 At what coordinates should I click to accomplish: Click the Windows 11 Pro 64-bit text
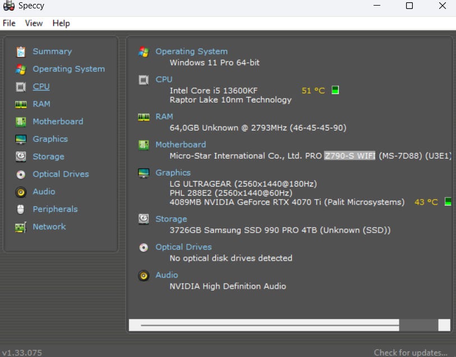tap(215, 63)
